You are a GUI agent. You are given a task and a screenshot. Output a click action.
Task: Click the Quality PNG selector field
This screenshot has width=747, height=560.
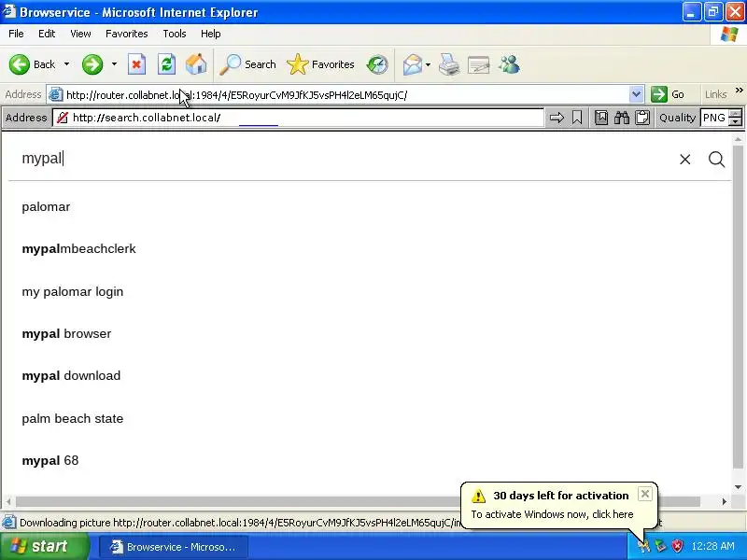[x=714, y=118]
